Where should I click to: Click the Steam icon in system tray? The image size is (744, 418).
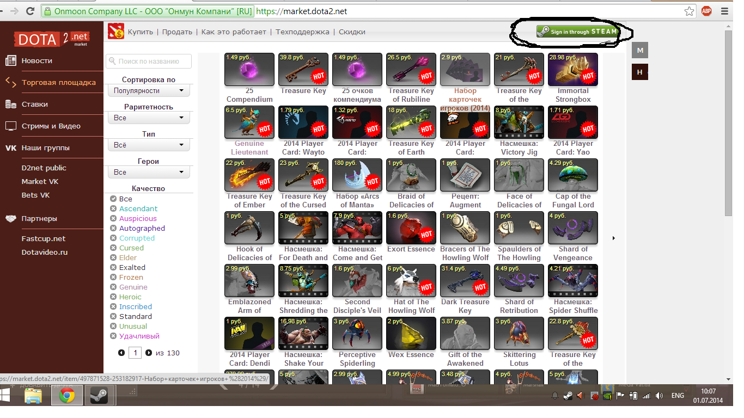click(568, 396)
